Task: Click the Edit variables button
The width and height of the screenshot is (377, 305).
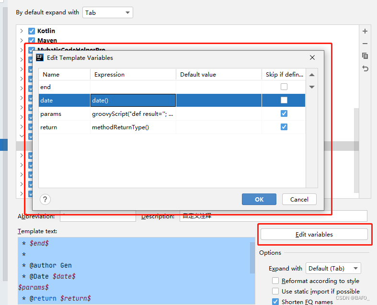Action: [314, 234]
